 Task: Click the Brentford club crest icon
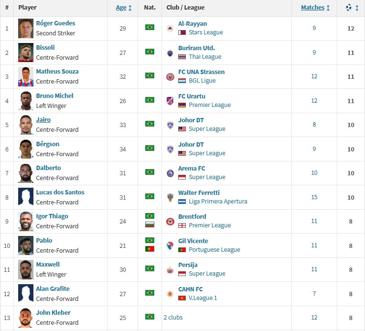(170, 221)
